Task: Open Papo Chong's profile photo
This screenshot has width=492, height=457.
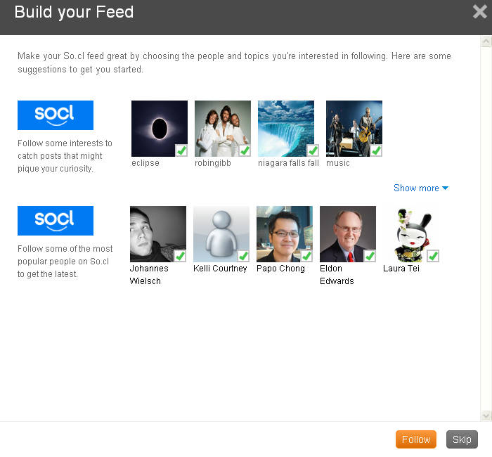Action: point(284,233)
